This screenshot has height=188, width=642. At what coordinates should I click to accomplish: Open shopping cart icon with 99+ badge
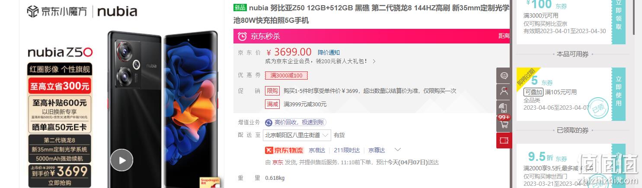pos(504,123)
